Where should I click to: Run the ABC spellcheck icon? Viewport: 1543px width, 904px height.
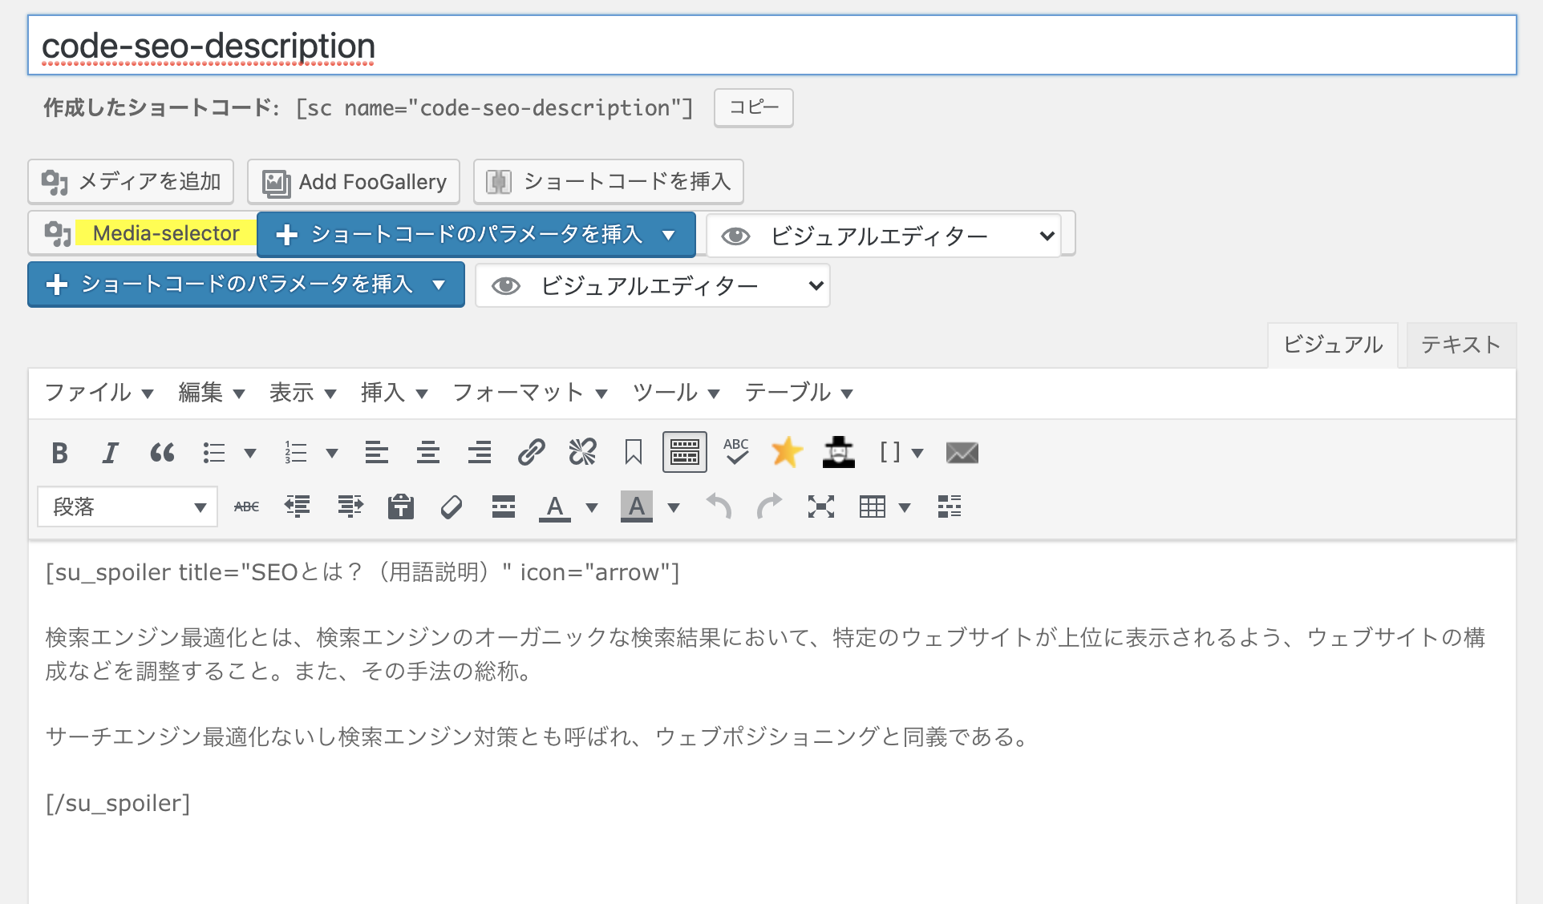[736, 453]
